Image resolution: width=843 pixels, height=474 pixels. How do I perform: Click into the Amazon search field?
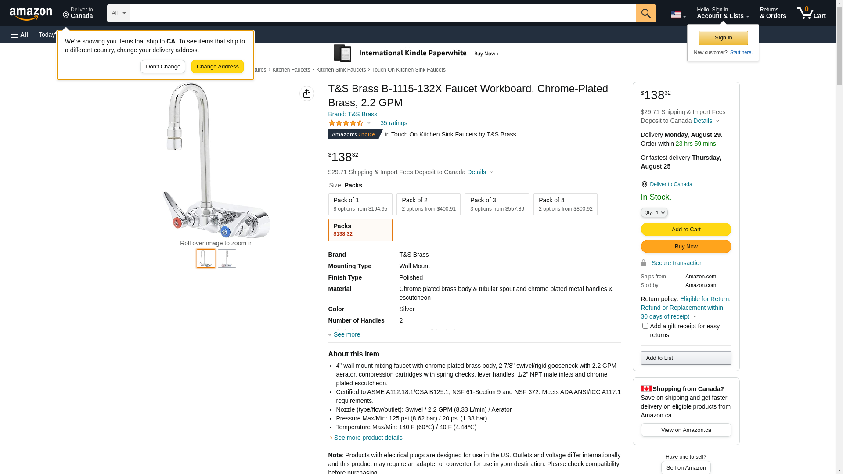pyautogui.click(x=382, y=13)
